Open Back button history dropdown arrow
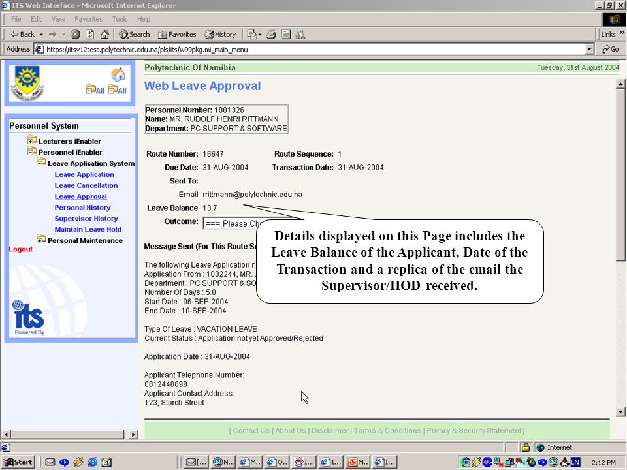The width and height of the screenshot is (627, 470). [40, 35]
